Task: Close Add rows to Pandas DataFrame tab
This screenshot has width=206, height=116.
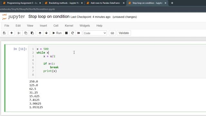Action: [124, 3]
